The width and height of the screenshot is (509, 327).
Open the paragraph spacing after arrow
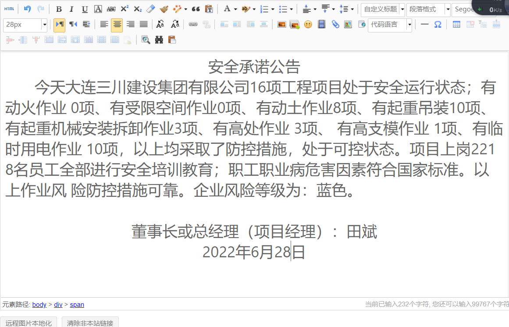pos(333,9)
